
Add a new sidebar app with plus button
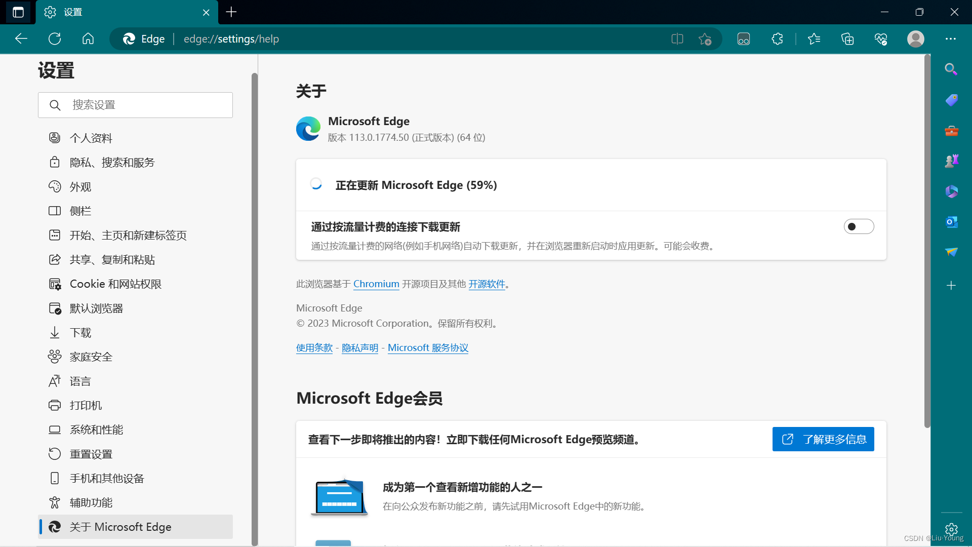click(952, 285)
